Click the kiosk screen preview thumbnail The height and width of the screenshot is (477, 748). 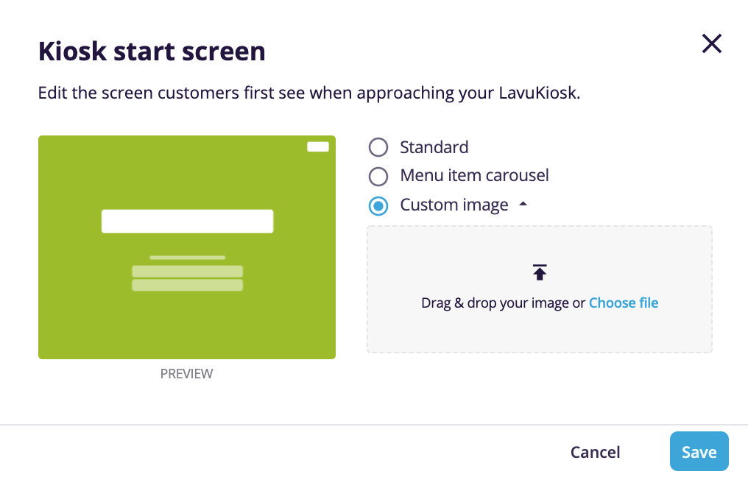pyautogui.click(x=186, y=247)
